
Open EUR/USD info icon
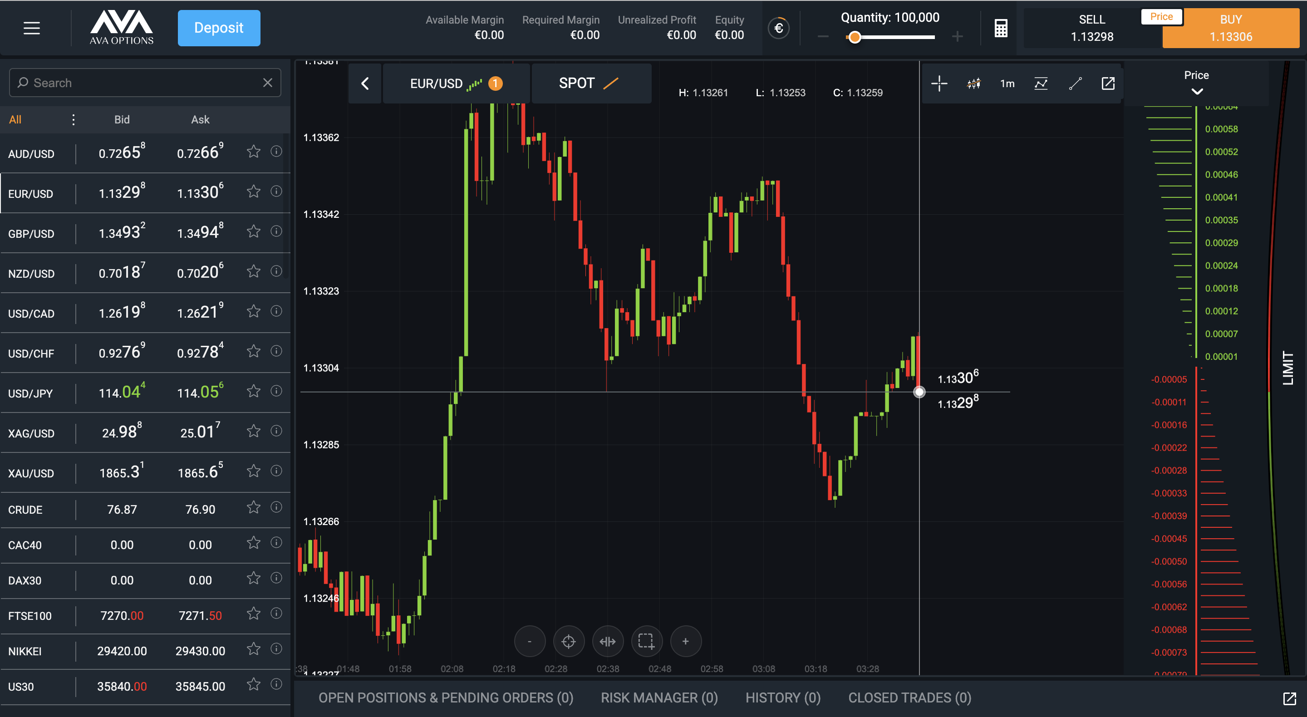[x=276, y=192]
